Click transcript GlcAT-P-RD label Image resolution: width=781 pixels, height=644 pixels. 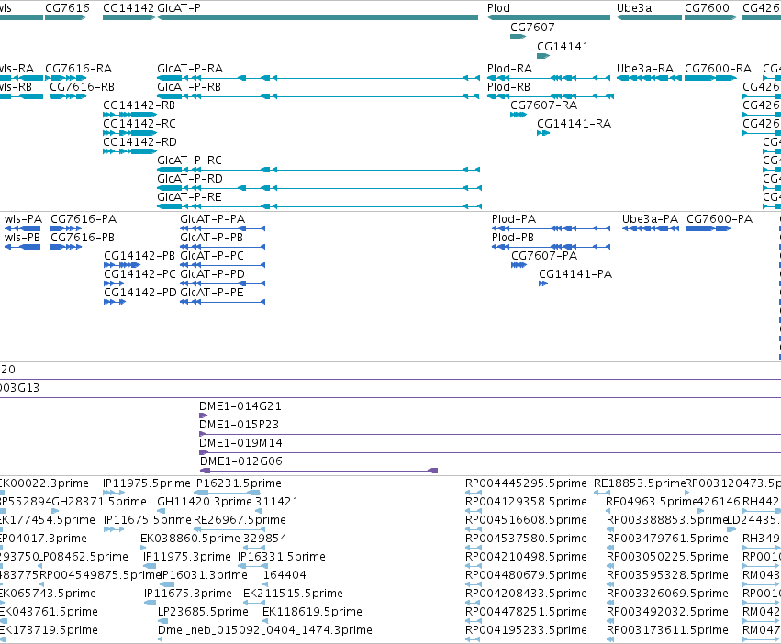pos(190,178)
